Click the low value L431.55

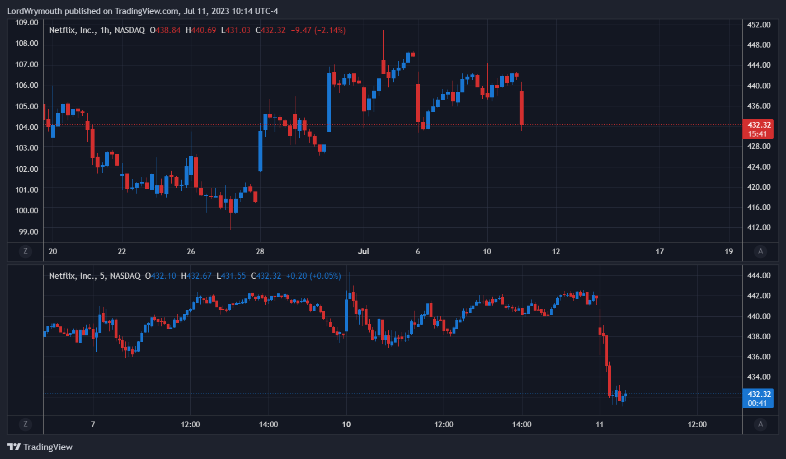click(x=231, y=276)
